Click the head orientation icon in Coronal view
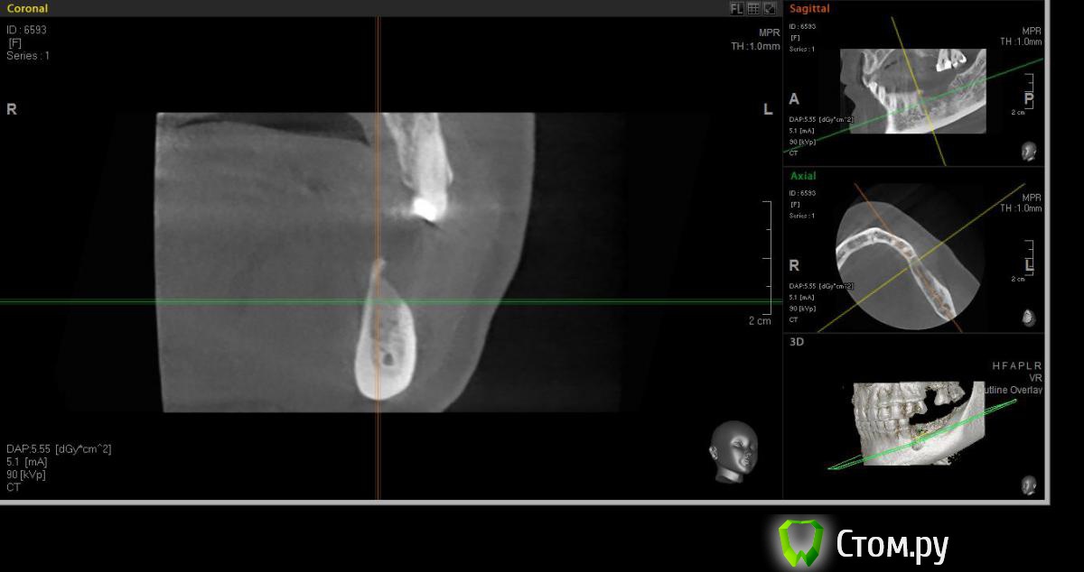Image resolution: width=1084 pixels, height=572 pixels. (x=733, y=448)
